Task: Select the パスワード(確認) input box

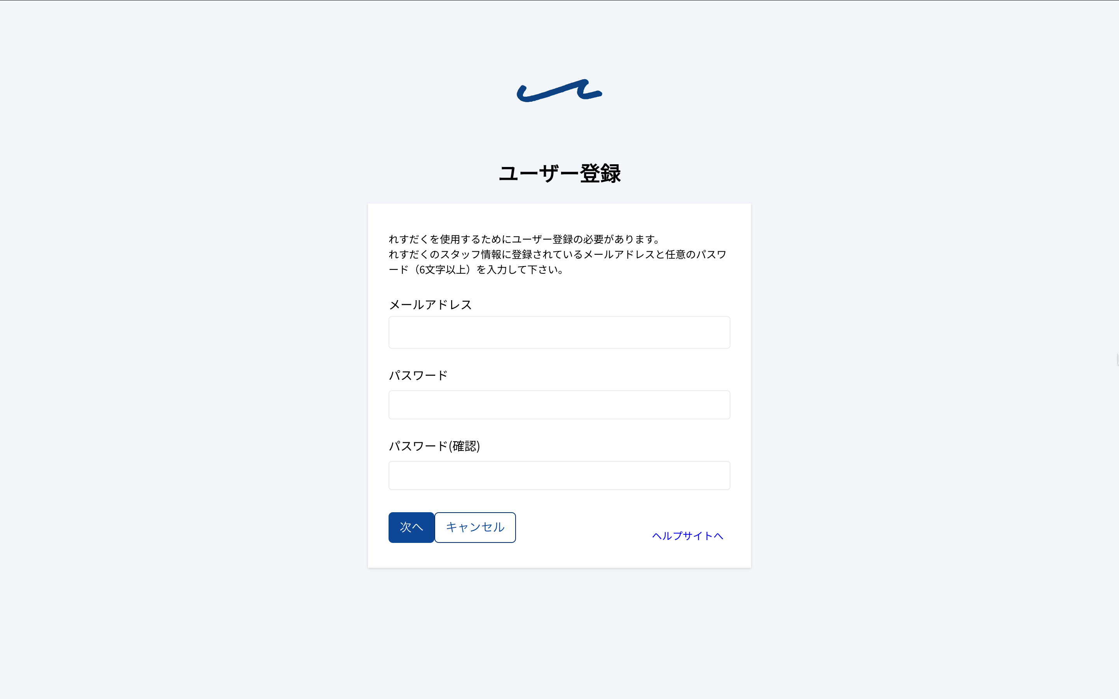Action: [x=559, y=475]
